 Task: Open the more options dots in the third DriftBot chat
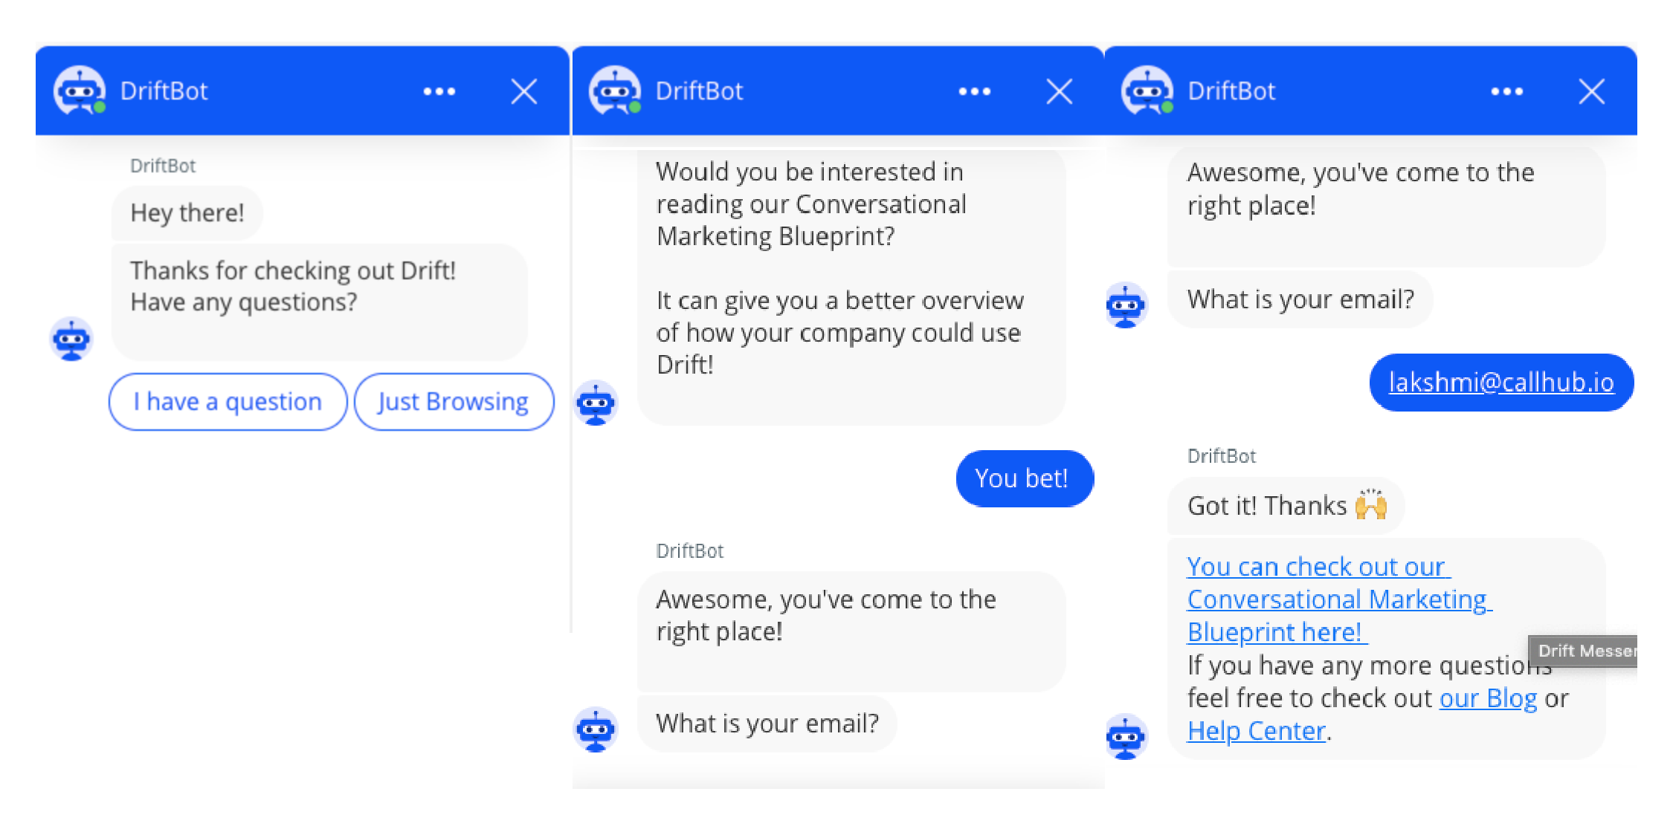coord(1507,91)
